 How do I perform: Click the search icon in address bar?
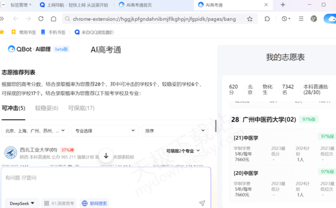tap(68, 19)
